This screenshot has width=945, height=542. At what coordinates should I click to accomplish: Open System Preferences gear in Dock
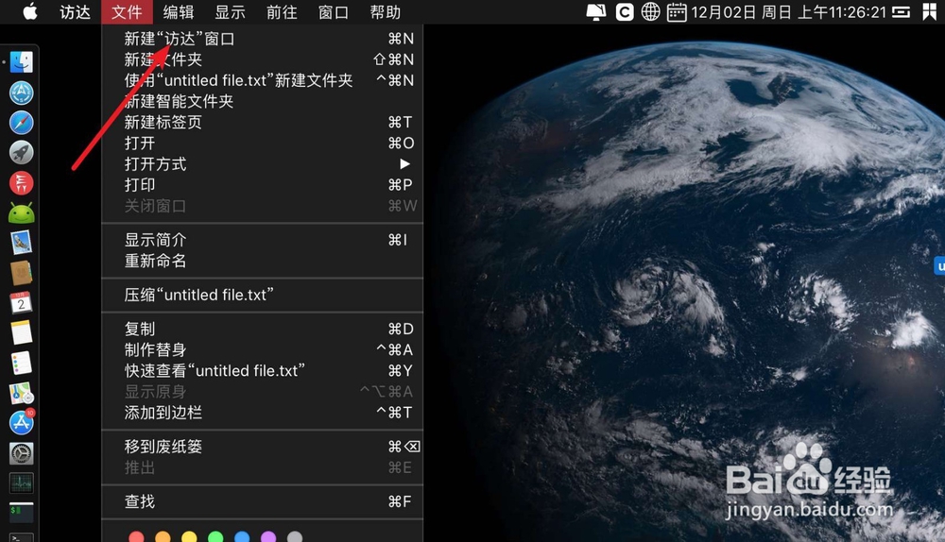[22, 453]
